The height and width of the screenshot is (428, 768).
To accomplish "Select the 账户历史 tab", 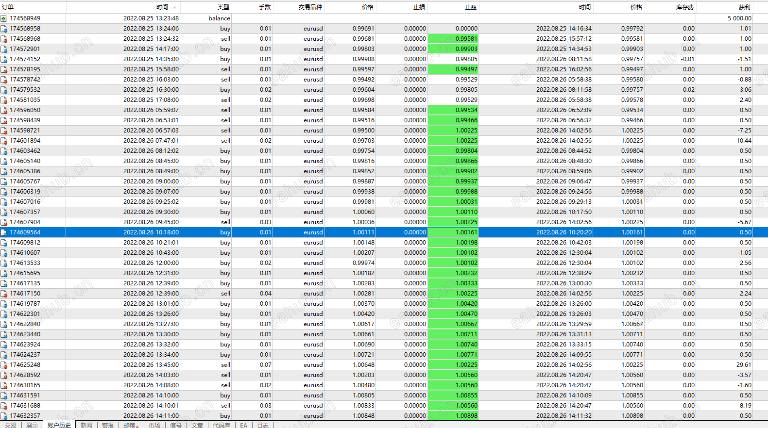I will [x=59, y=425].
